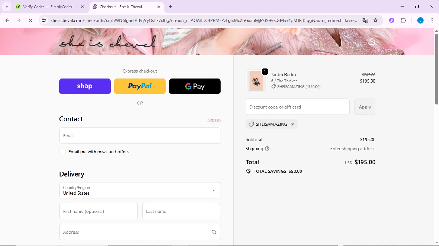Click the she is cheval logo

coord(107,42)
